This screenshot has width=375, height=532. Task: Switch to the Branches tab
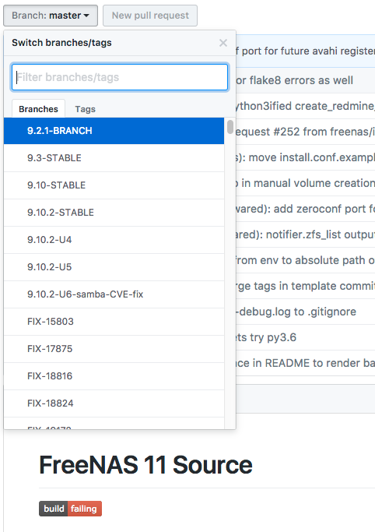click(x=38, y=109)
